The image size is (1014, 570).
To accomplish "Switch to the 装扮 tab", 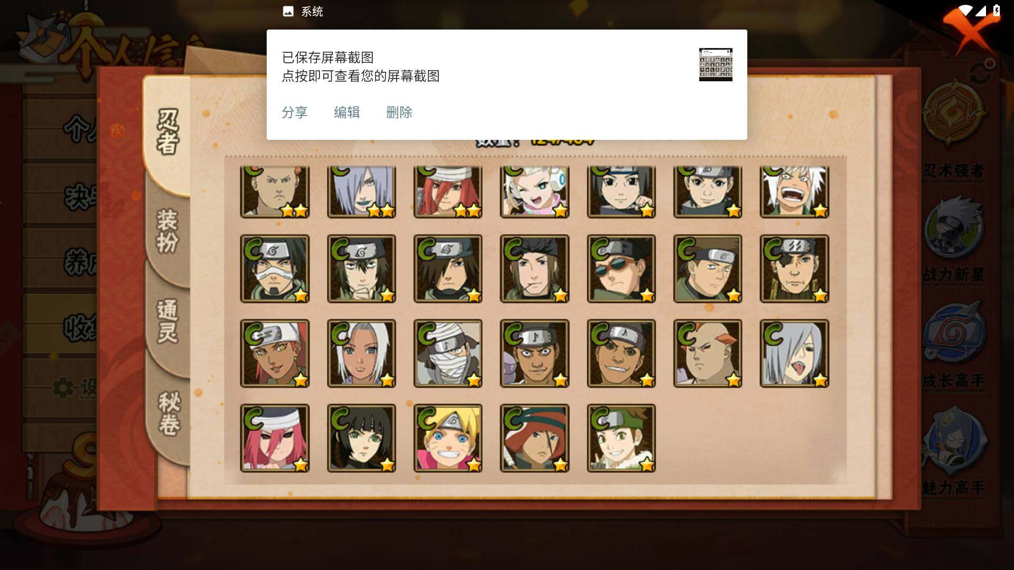I will pyautogui.click(x=168, y=232).
